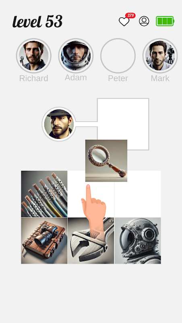This screenshot has width=182, height=323.
Task: Tap the heart lives icon
Action: tap(124, 21)
